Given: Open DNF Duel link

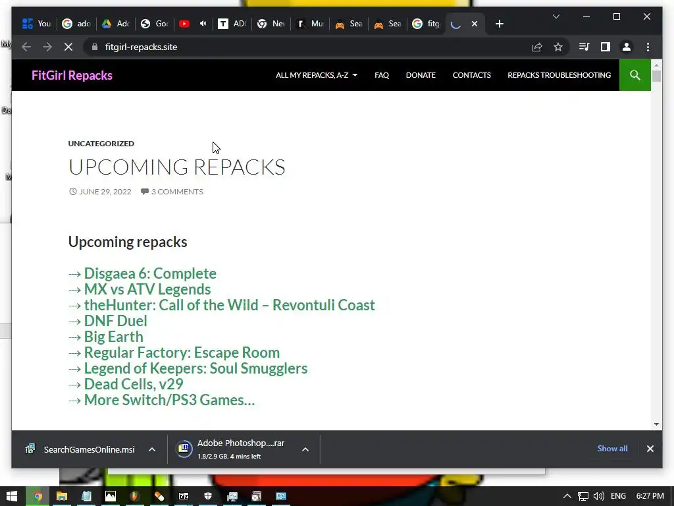Looking at the screenshot, I should pos(115,321).
